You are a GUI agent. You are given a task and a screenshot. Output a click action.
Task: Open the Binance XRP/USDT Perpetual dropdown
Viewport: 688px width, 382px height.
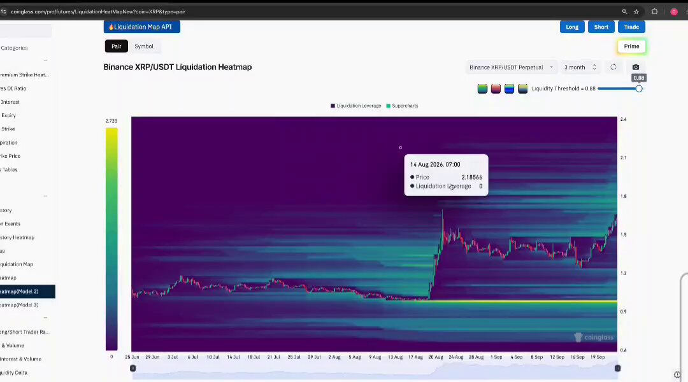[511, 67]
